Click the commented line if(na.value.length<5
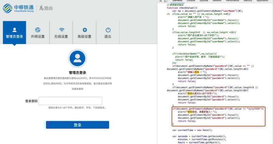This screenshot has height=144, width=273. tap(204, 32)
